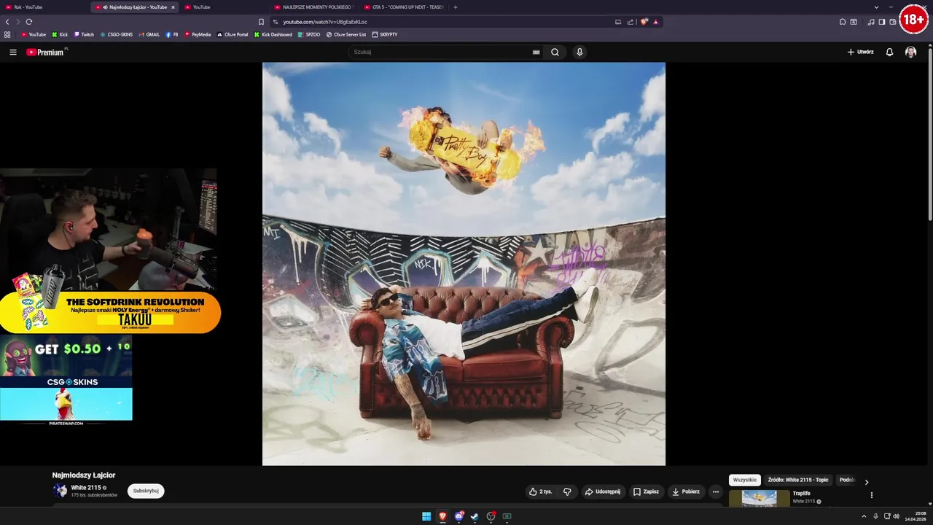
Task: Click the address bar URL
Action: tap(325, 22)
